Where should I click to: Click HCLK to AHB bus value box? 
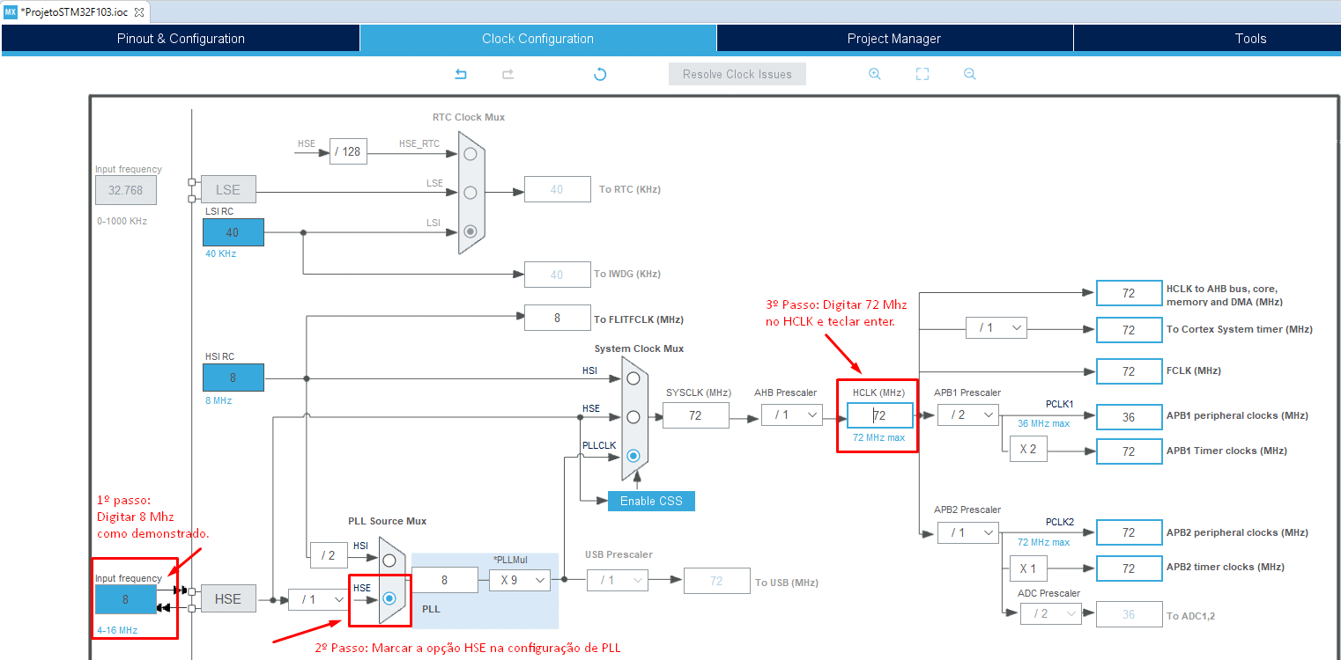(1129, 293)
